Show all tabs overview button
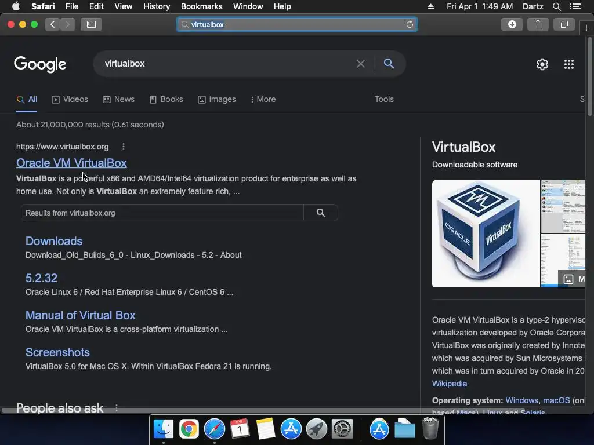Image resolution: width=594 pixels, height=445 pixels. pyautogui.click(x=564, y=24)
